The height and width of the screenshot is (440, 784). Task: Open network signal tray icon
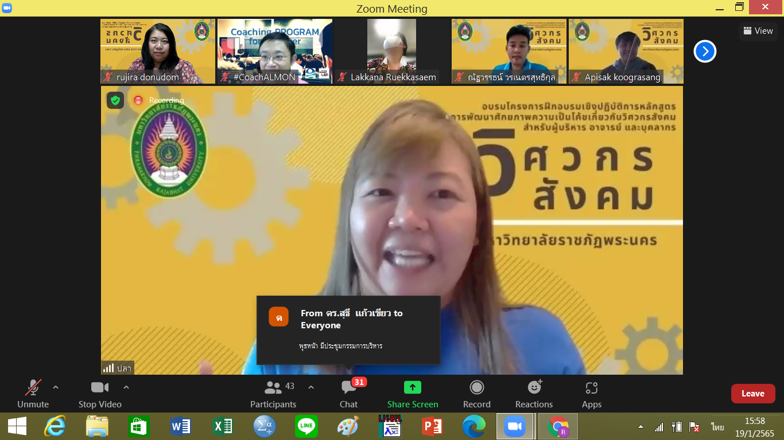659,427
